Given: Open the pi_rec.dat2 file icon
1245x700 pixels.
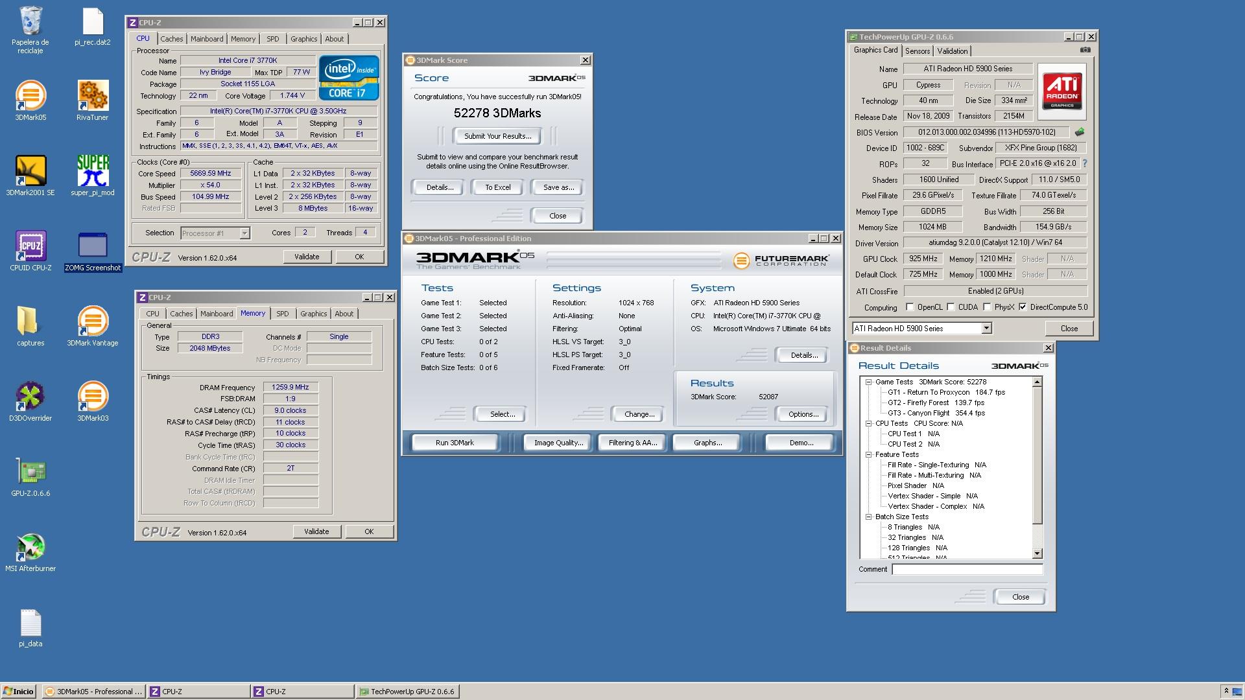Looking at the screenshot, I should pyautogui.click(x=93, y=26).
